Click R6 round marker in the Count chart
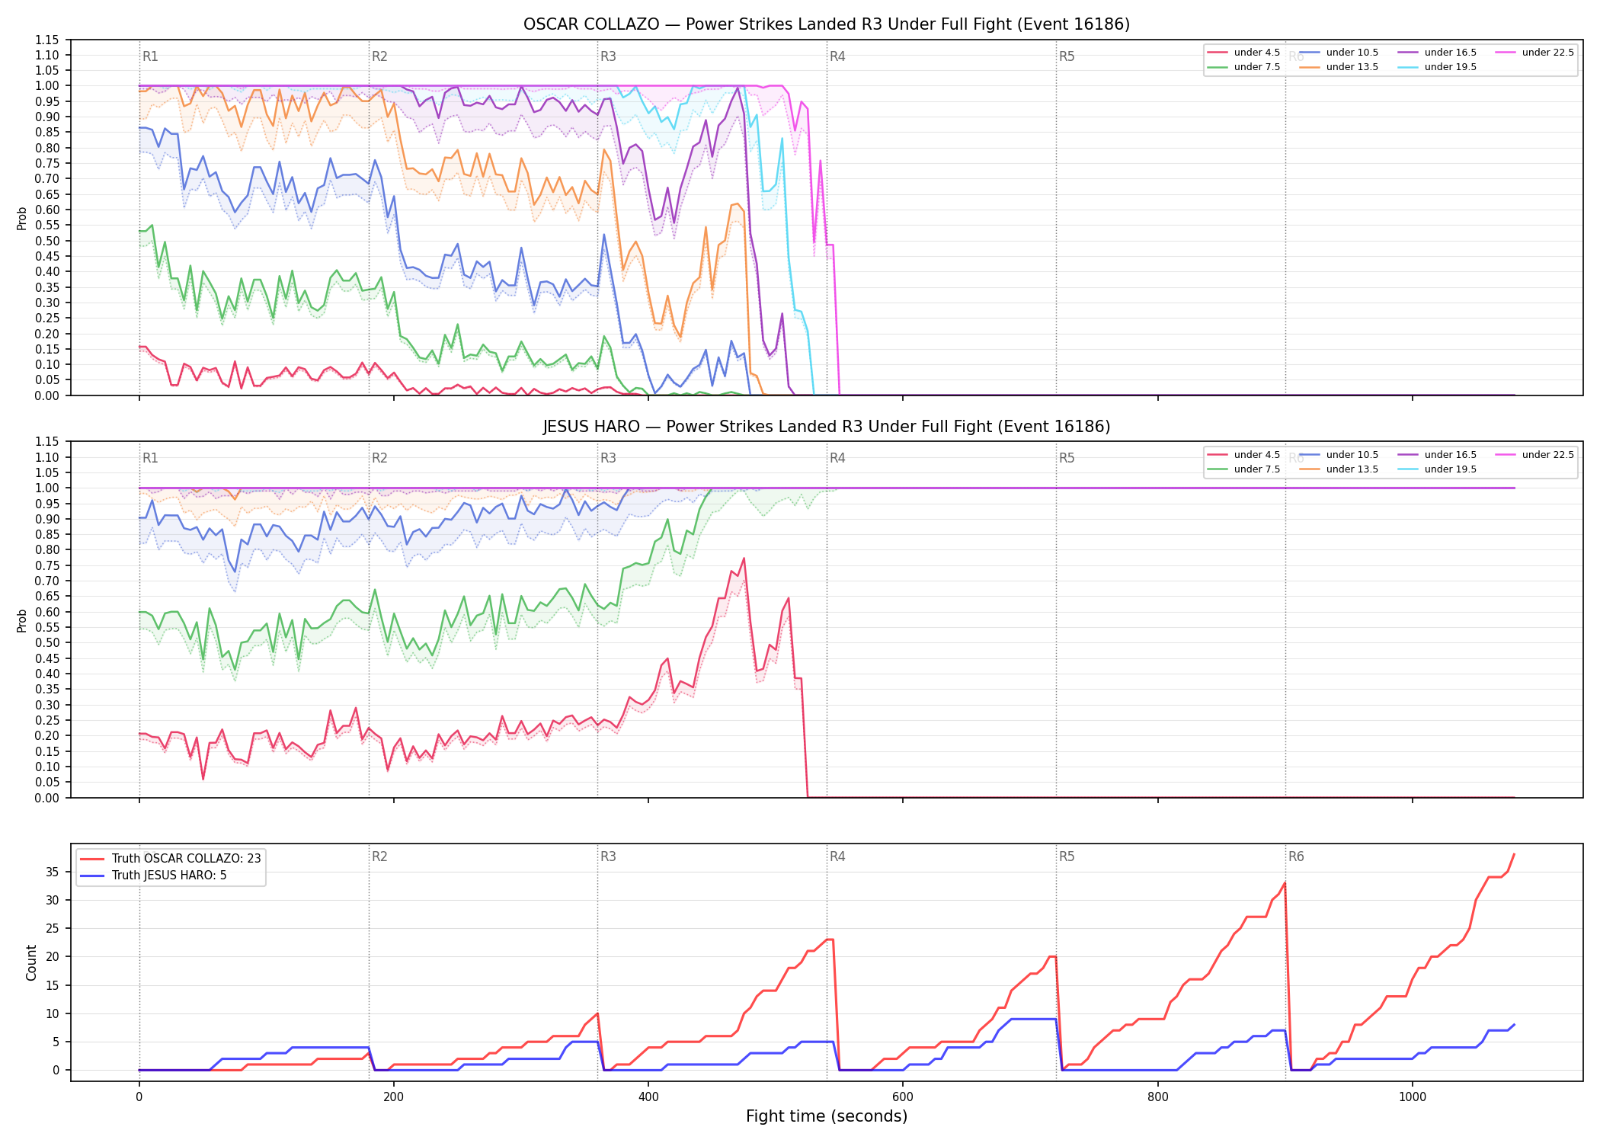This screenshot has width=1600, height=1143. 1296,856
